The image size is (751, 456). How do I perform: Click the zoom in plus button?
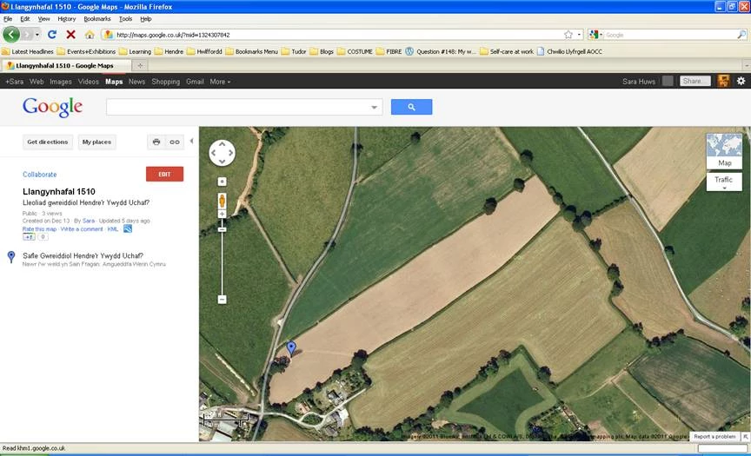[x=222, y=214]
